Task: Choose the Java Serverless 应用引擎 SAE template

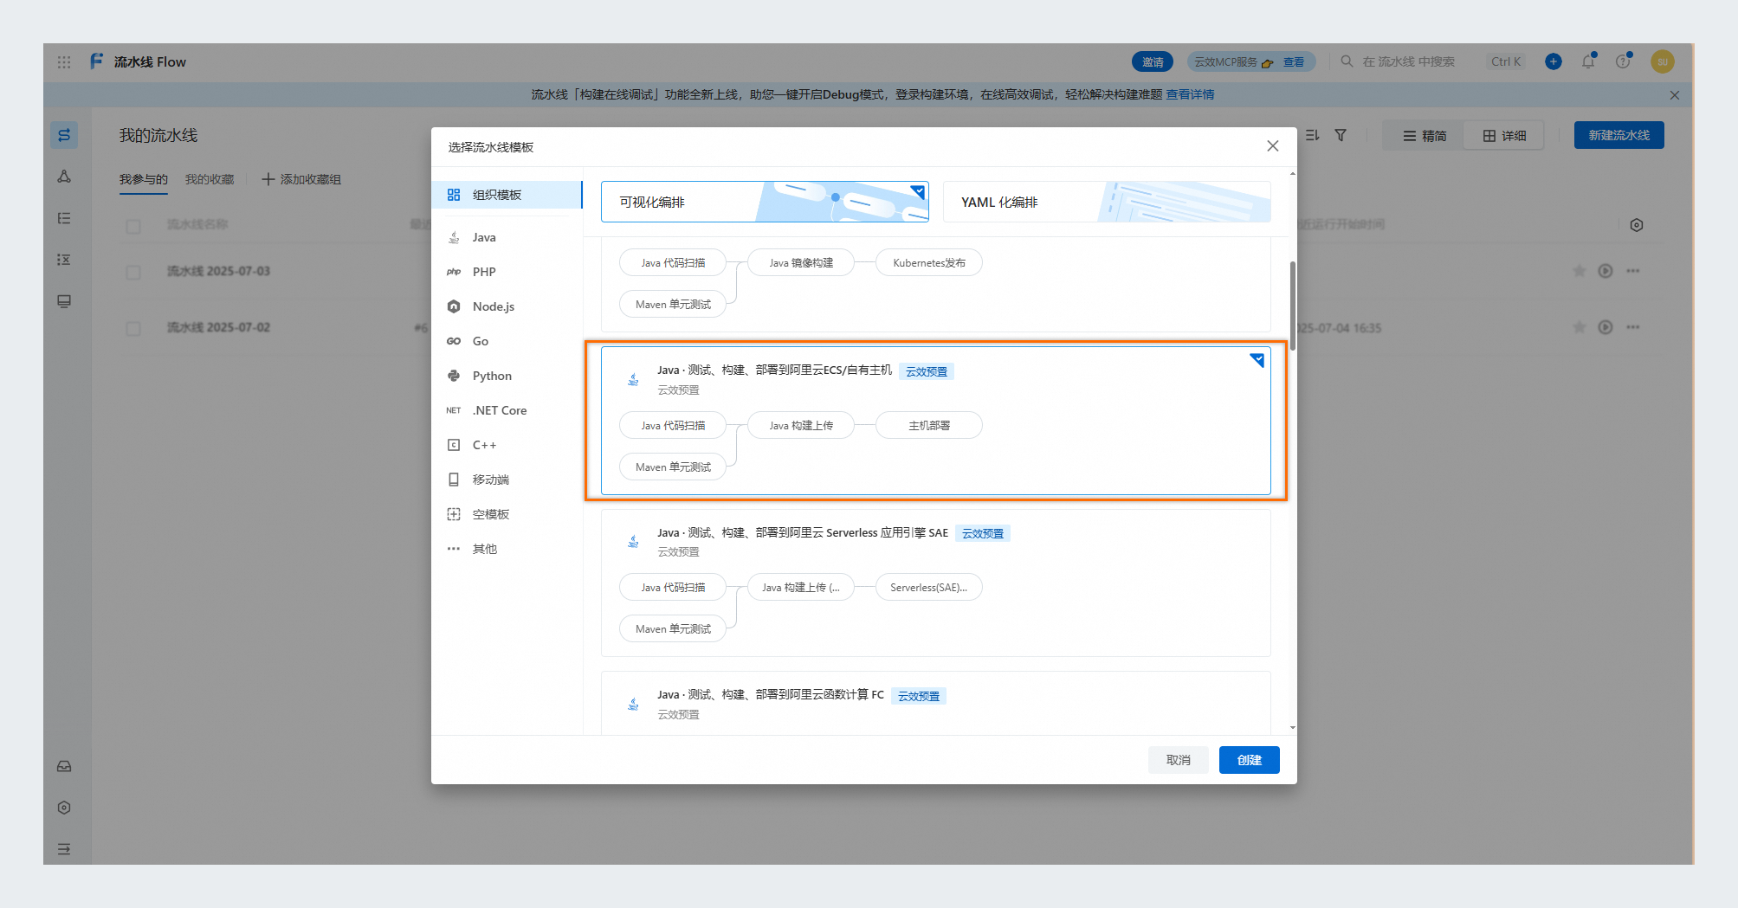Action: coord(935,583)
